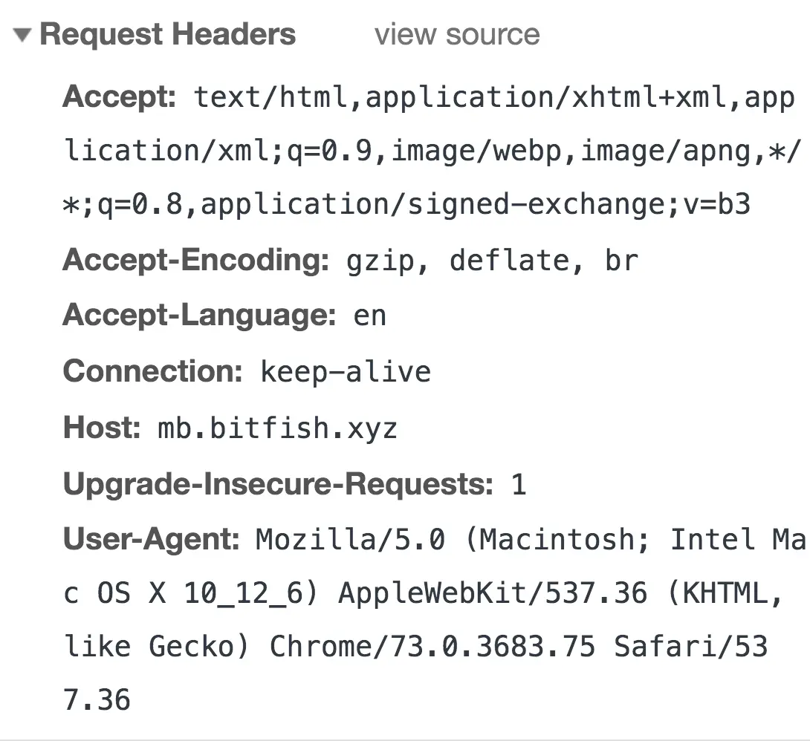This screenshot has width=810, height=741.
Task: Select the Host header label
Action: point(102,428)
